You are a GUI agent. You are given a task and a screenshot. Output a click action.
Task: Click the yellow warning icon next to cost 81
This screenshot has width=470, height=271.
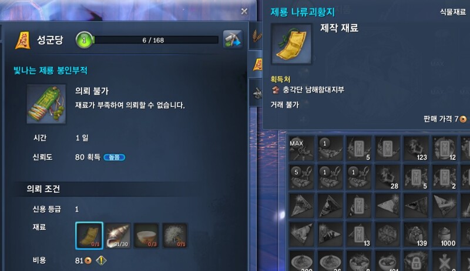(x=101, y=260)
